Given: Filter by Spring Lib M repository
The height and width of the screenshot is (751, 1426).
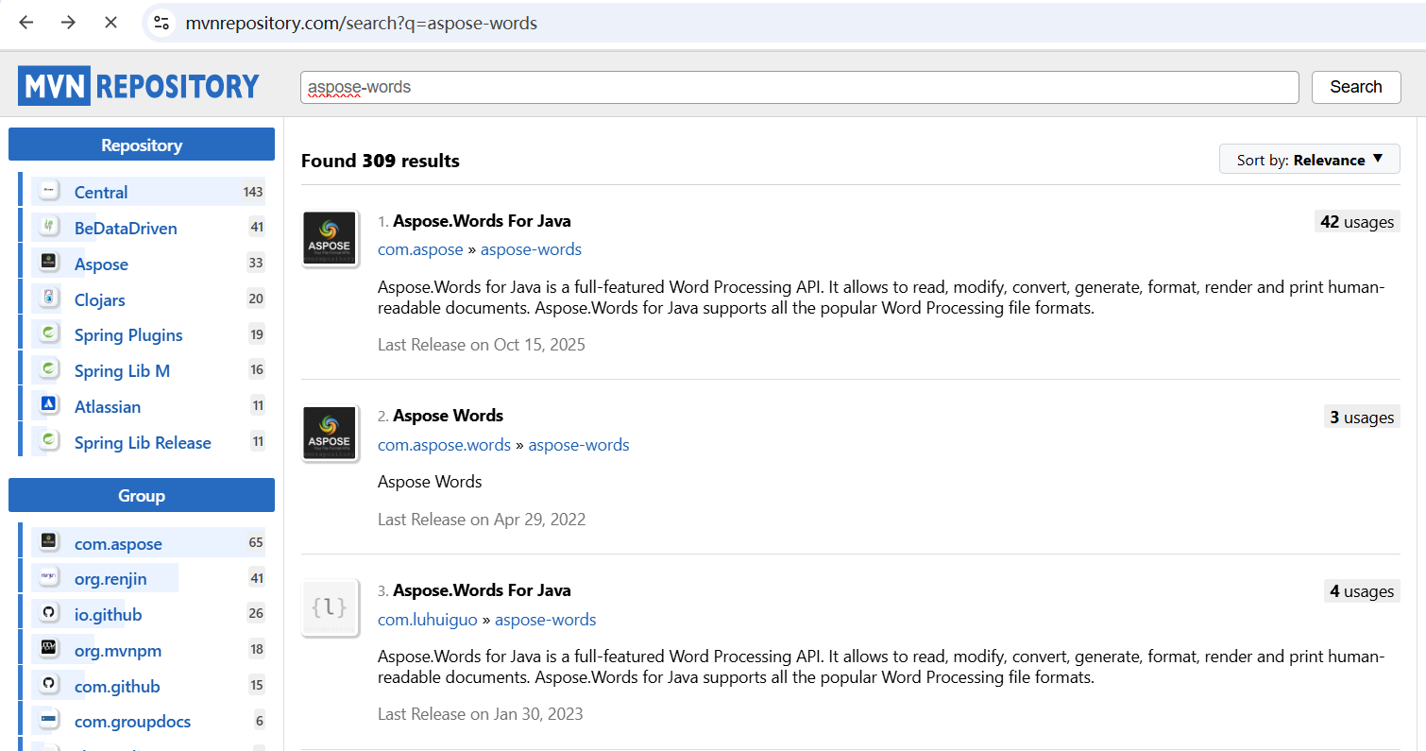Looking at the screenshot, I should (x=122, y=370).
